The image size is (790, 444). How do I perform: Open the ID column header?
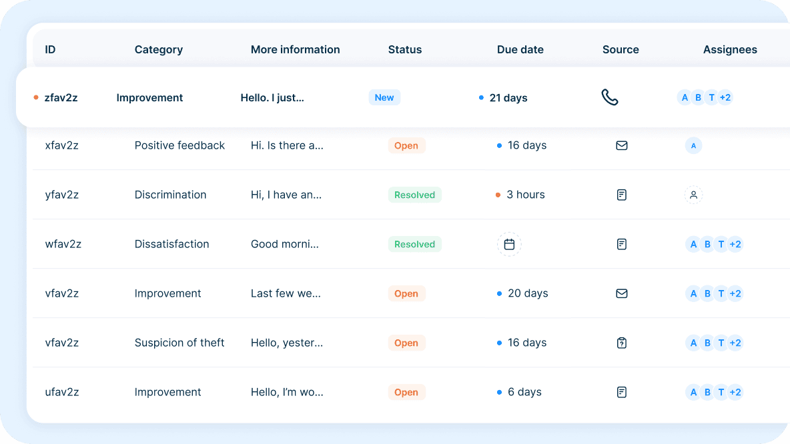(50, 49)
